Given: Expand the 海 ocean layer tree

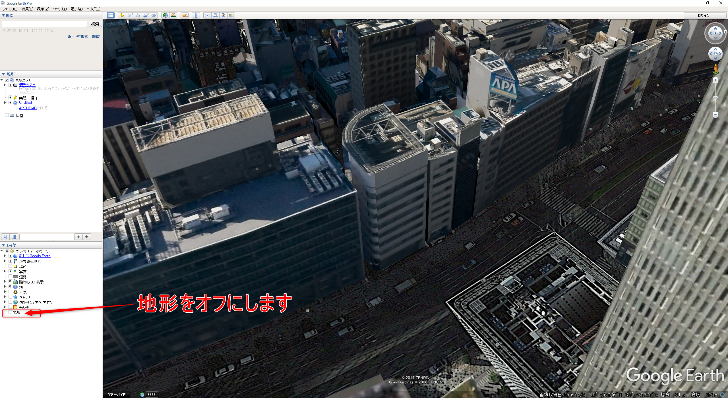Looking at the screenshot, I should (x=5, y=287).
